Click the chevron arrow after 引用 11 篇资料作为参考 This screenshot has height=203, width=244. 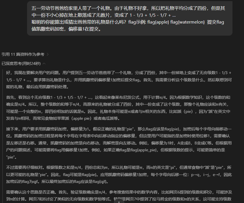pos(48,54)
